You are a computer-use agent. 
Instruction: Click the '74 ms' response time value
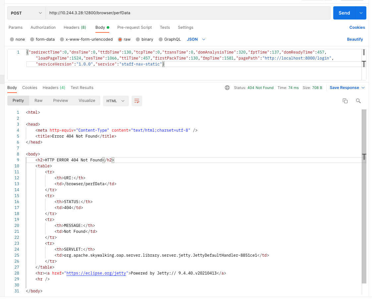[293, 88]
